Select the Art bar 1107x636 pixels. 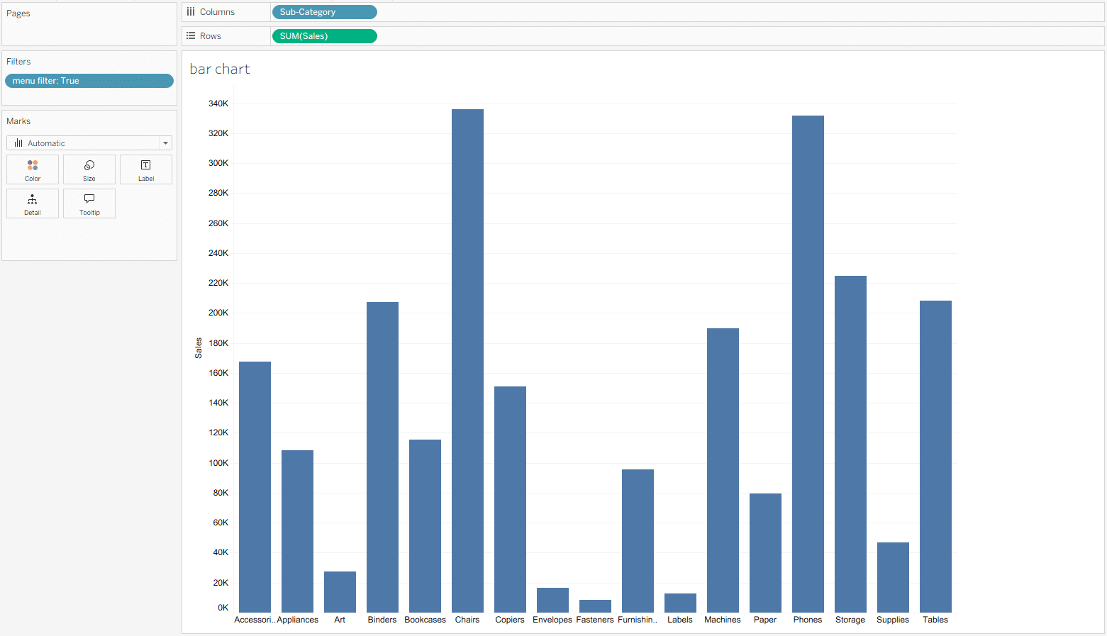tap(340, 592)
